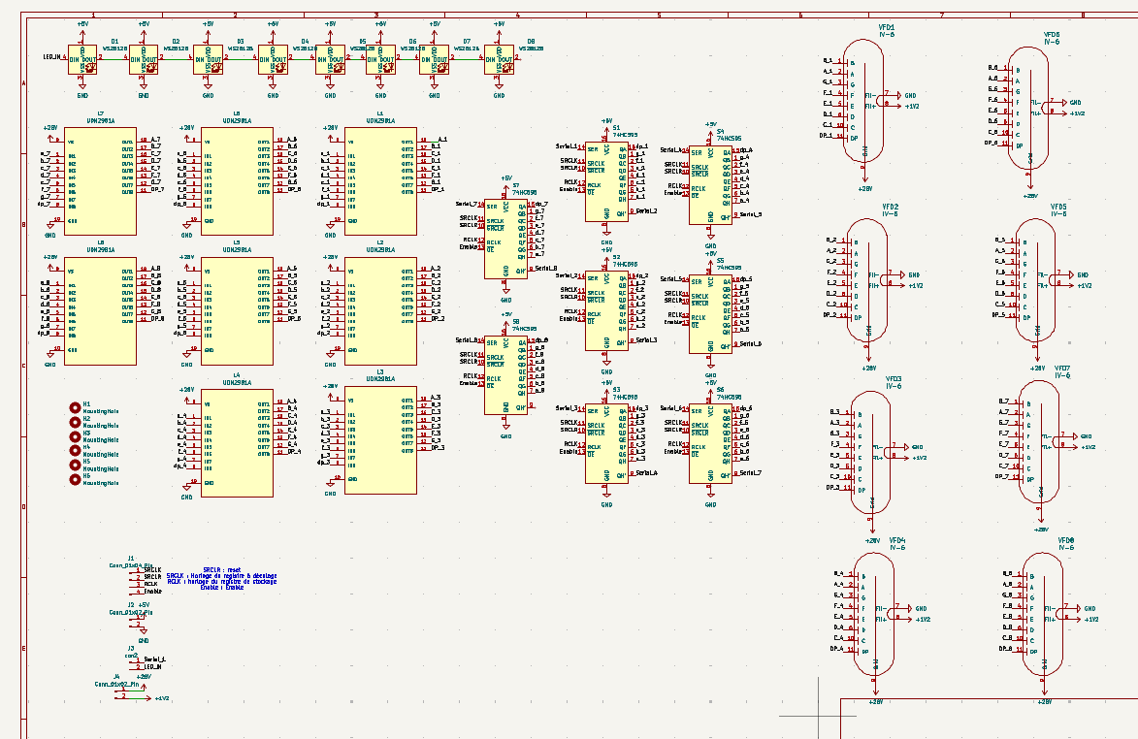Select mounting hole H5 symbol
This screenshot has width=1138, height=739.
[75, 465]
